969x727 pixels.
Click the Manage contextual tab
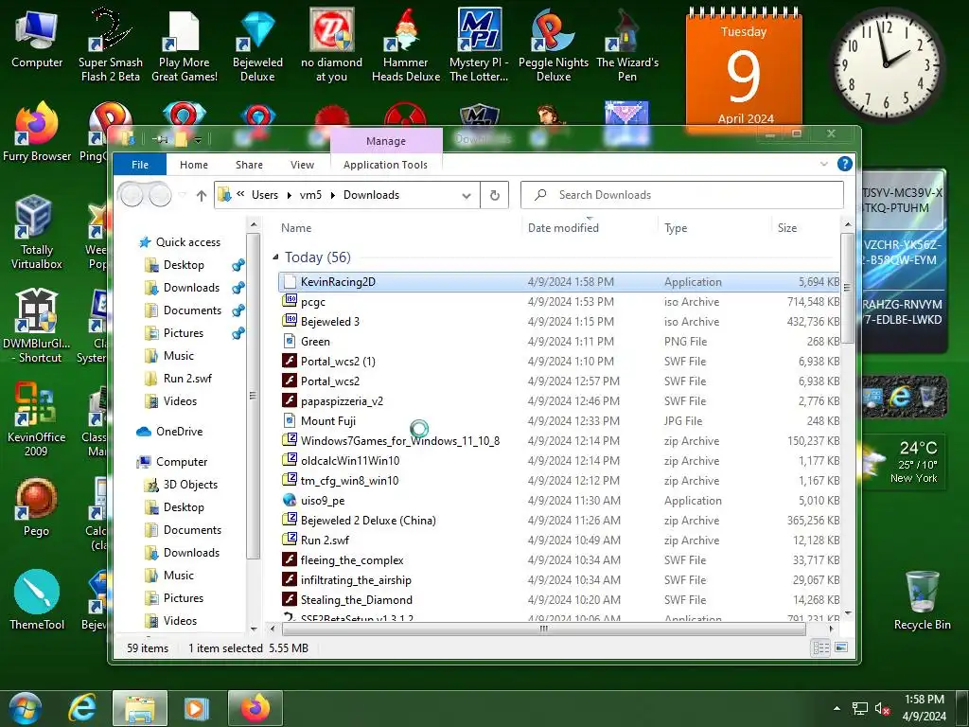386,141
